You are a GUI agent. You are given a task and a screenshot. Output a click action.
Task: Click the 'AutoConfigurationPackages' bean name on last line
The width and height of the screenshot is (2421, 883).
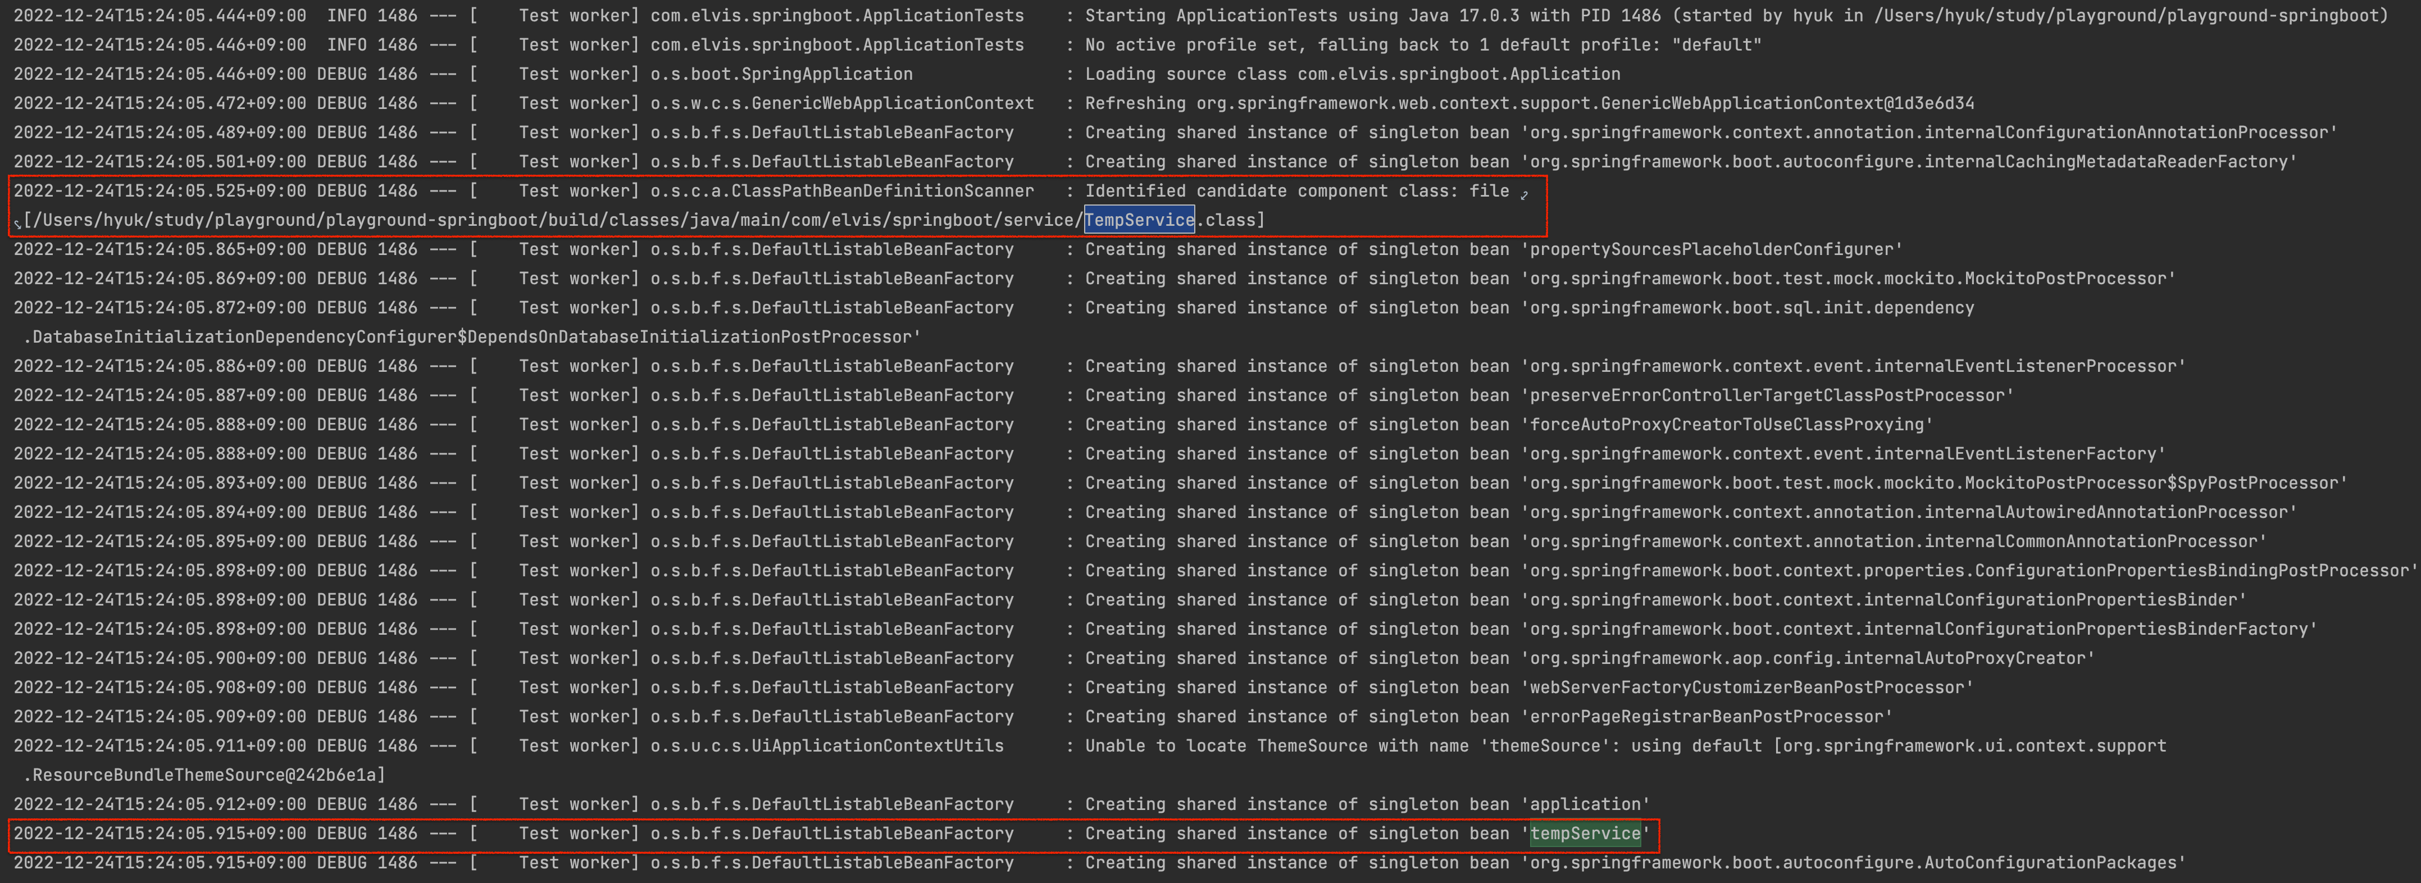click(2050, 862)
